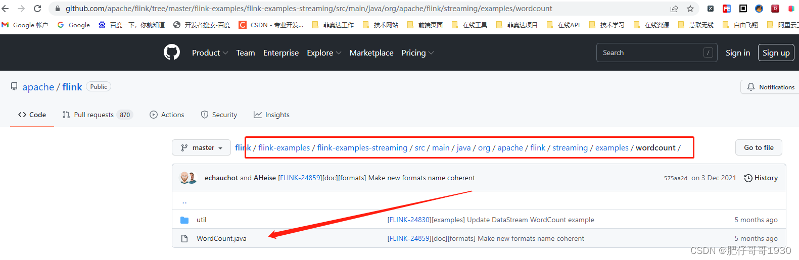The width and height of the screenshot is (799, 260).
Task: Open the 在线API bookmark folder
Action: click(x=563, y=25)
